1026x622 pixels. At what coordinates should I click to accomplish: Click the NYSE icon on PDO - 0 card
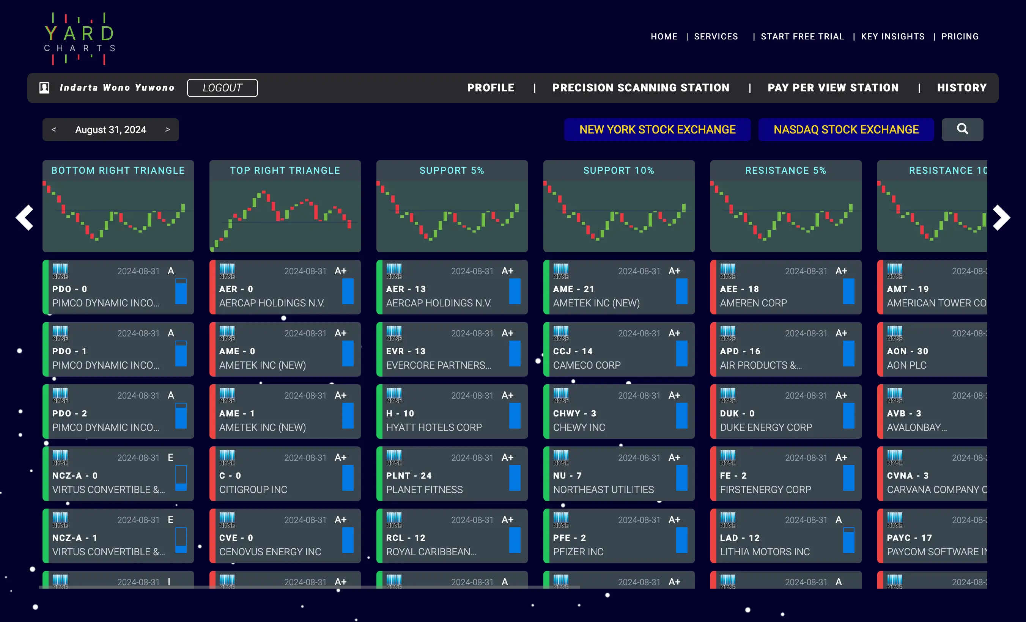(60, 271)
